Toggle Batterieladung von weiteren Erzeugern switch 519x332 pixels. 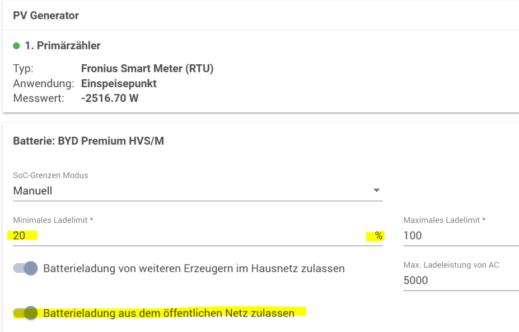[26, 268]
